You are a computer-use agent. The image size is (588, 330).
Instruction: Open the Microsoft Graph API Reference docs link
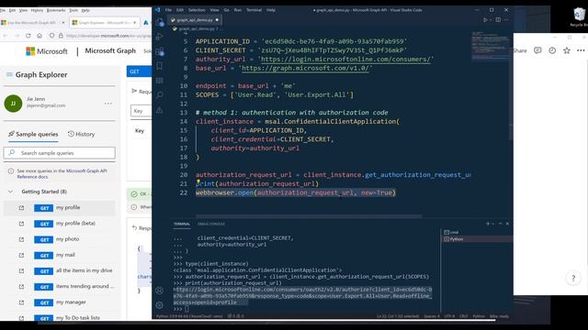pos(62,173)
